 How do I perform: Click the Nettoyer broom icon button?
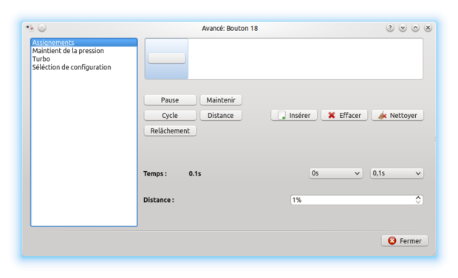(x=397, y=115)
